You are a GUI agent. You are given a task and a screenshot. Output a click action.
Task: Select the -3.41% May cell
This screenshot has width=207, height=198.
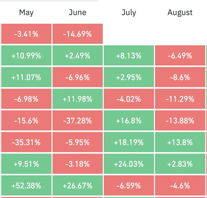[26, 34]
